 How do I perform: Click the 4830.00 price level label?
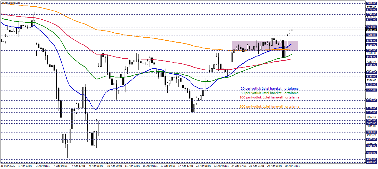tap(371, 159)
